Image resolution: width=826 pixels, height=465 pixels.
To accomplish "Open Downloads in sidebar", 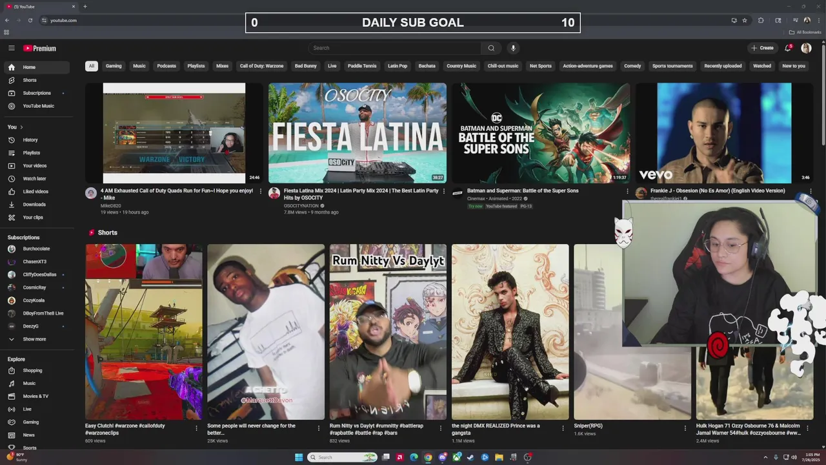I will point(36,204).
